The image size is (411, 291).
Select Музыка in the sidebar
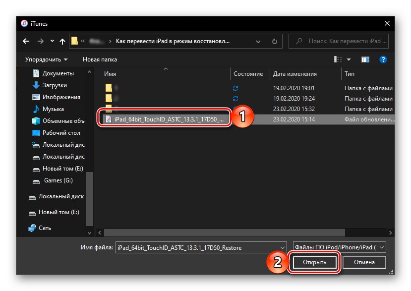point(53,109)
